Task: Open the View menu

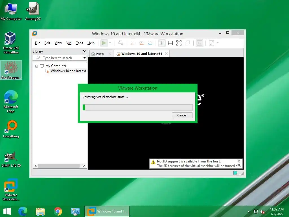Action: click(58, 43)
